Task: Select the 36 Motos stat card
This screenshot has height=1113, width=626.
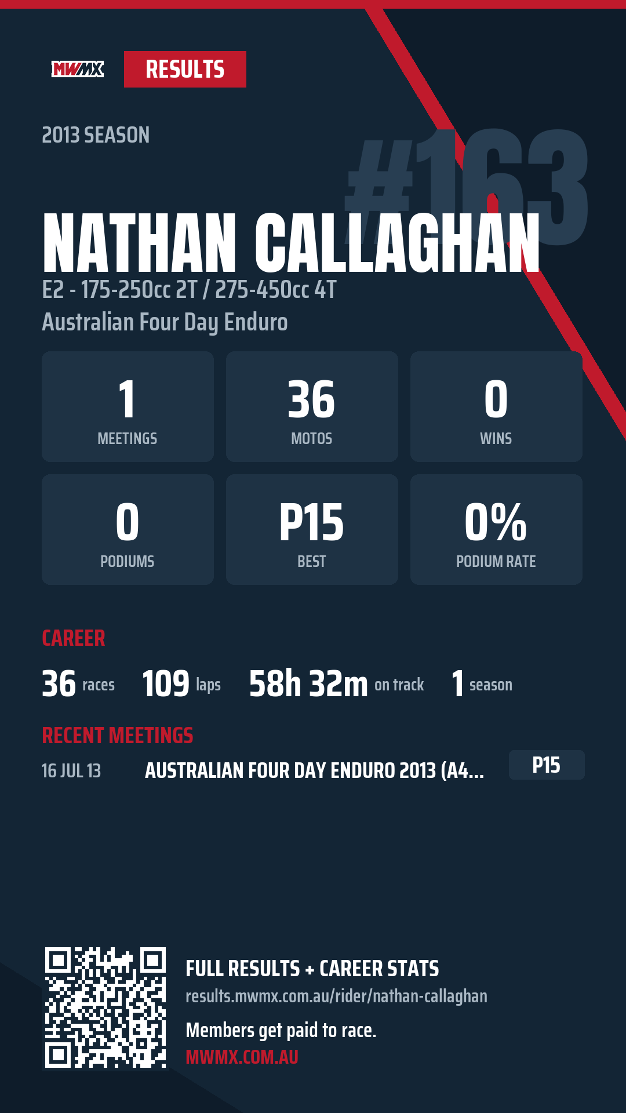Action: tap(312, 406)
